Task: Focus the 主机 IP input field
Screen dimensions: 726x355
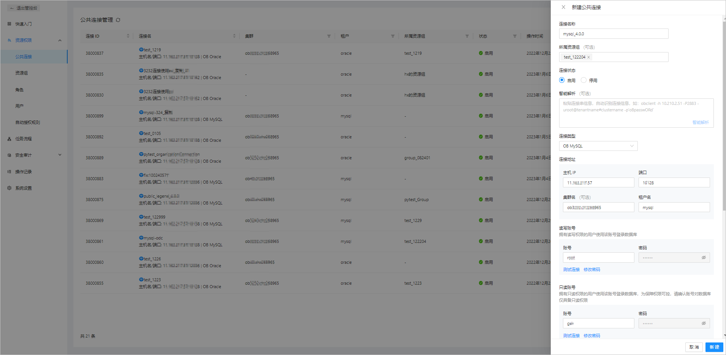Action: [x=598, y=182]
